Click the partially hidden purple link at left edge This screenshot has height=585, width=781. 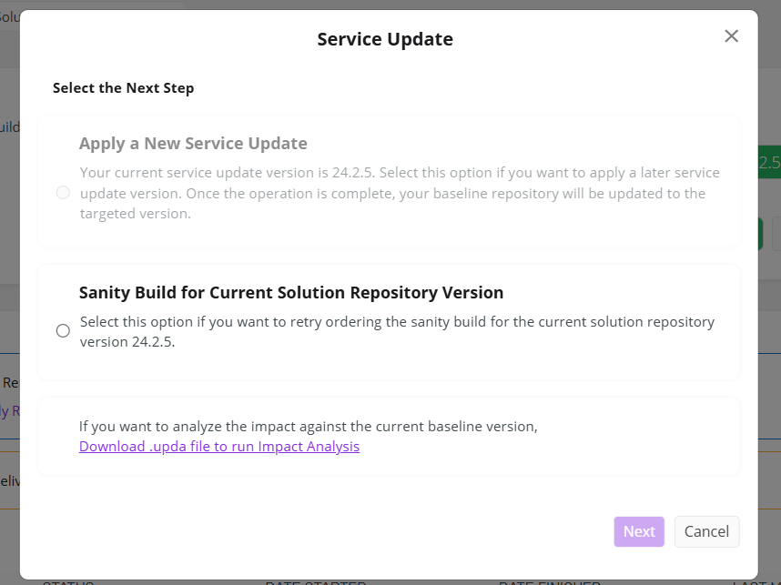[x=5, y=411]
